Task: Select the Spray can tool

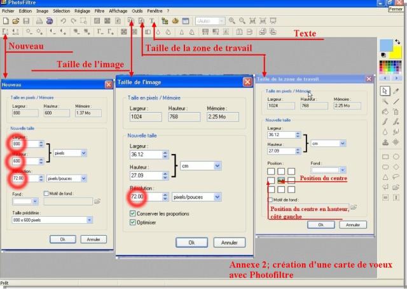Action: pos(396,112)
